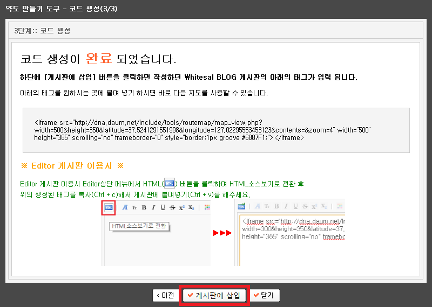
Task: Click the HTML icon in the right editor toolbar illustration
Action: tap(241, 206)
